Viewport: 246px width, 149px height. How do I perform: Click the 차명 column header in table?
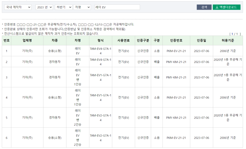(78, 41)
